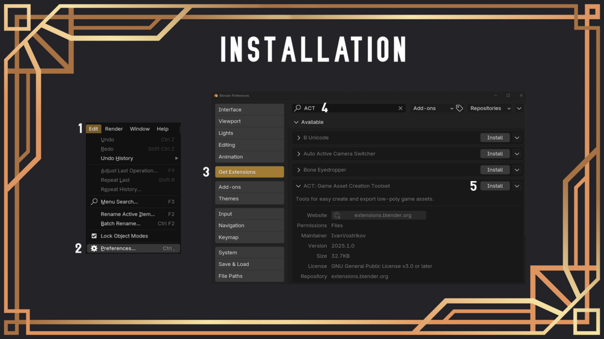Switch to Get Extensions tab

point(249,172)
